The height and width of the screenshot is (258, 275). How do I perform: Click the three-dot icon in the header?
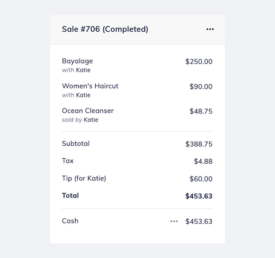210,29
